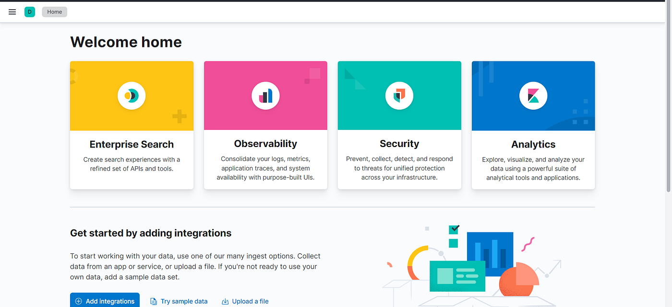Select the Home breadcrumb
The height and width of the screenshot is (307, 672).
[x=54, y=12]
